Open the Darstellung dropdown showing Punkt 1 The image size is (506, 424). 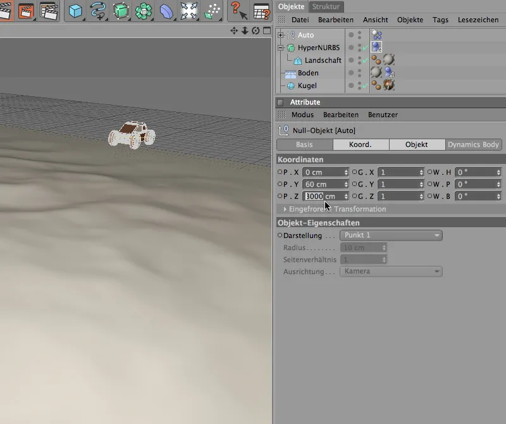coord(391,235)
